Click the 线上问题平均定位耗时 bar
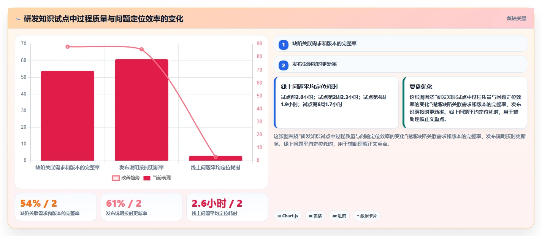 216,158
